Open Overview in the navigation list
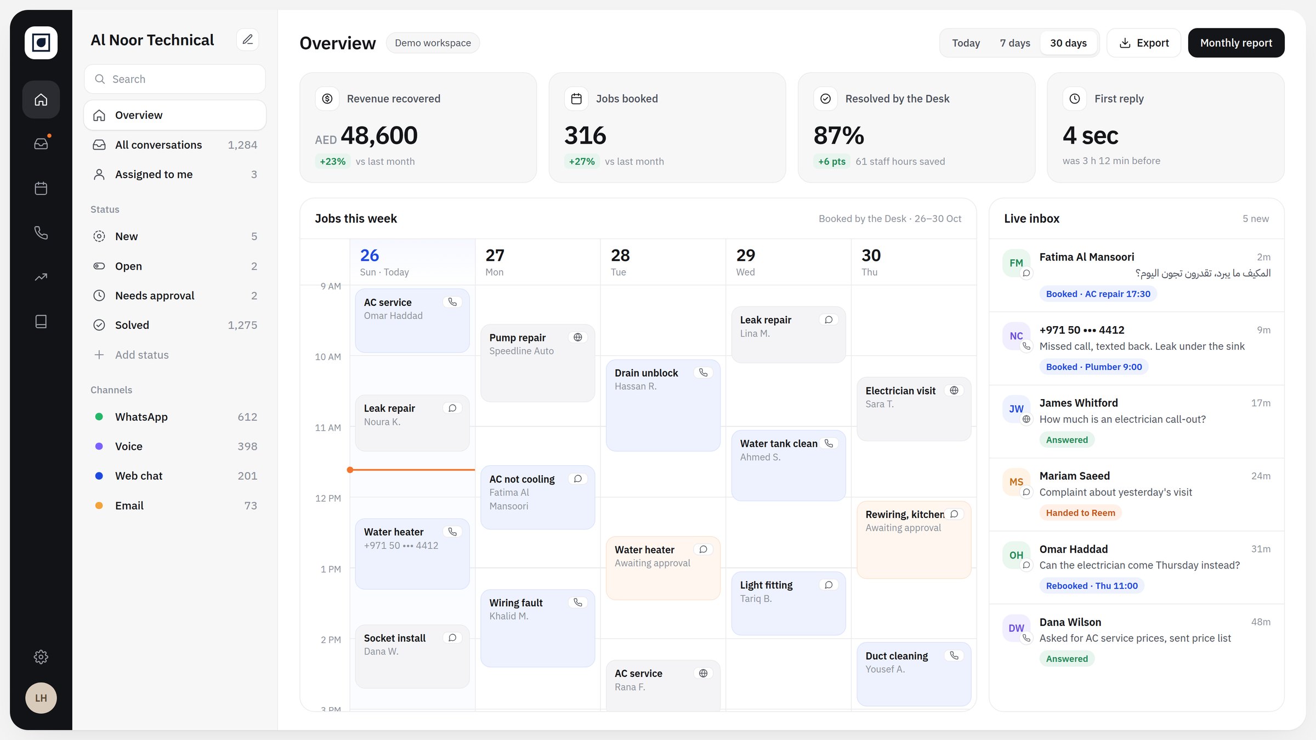Image resolution: width=1316 pixels, height=740 pixels. [x=175, y=115]
